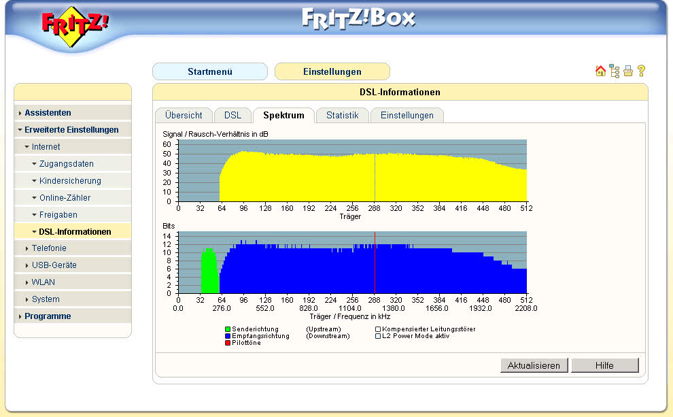Click the '2208.0' frequency value
Viewport: 673px width, 417px height.
(x=525, y=308)
